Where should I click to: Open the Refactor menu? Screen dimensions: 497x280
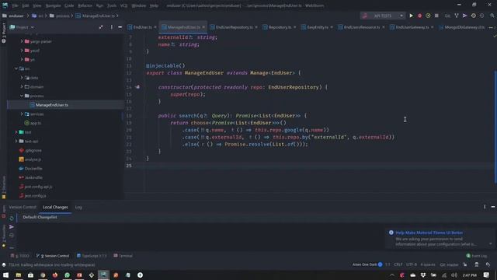[85, 5]
